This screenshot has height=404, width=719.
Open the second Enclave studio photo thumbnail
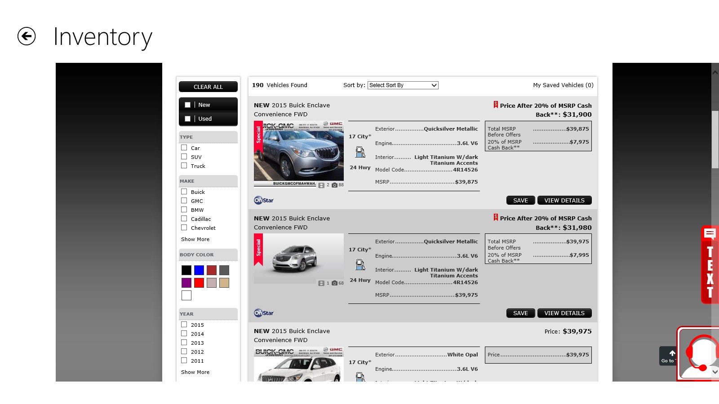[299, 259]
